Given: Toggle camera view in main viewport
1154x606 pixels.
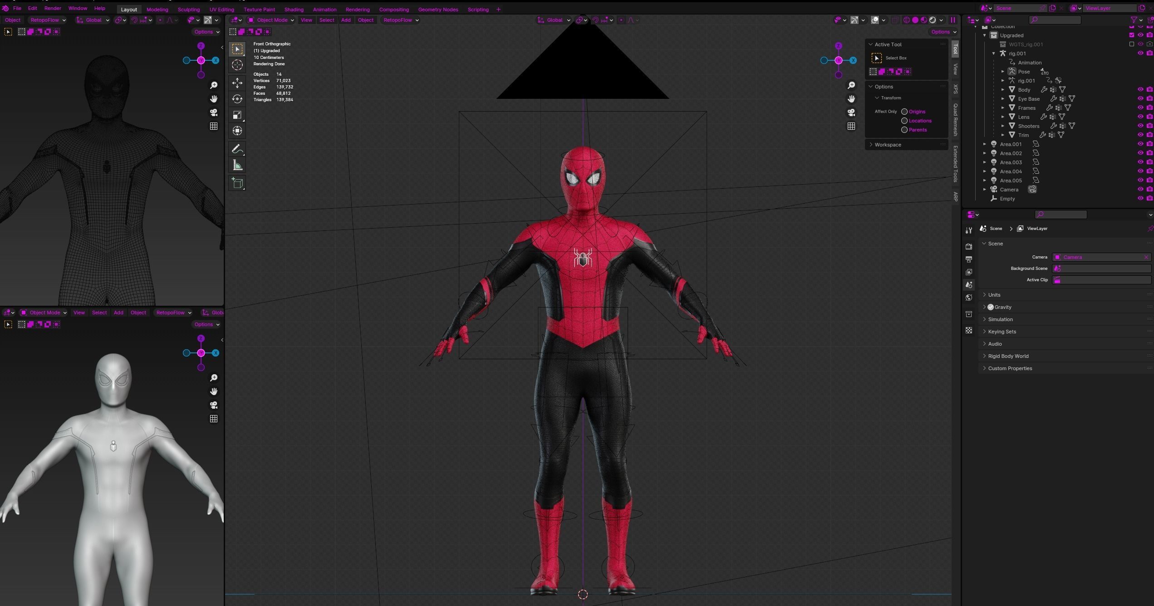Looking at the screenshot, I should pos(851,112).
